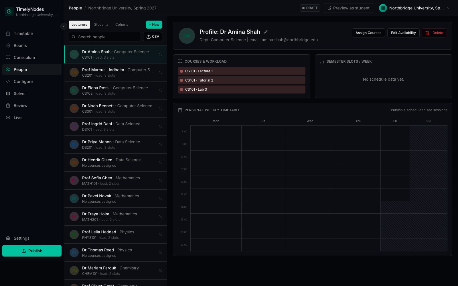Click Assign Courses button
This screenshot has width=458, height=286.
point(368,33)
